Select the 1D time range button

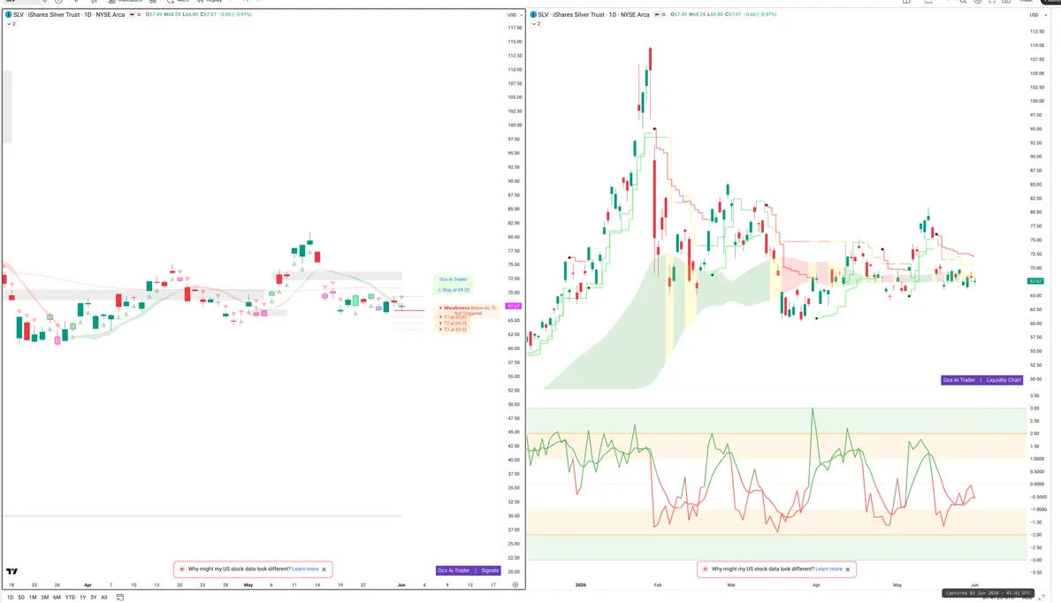pos(10,598)
